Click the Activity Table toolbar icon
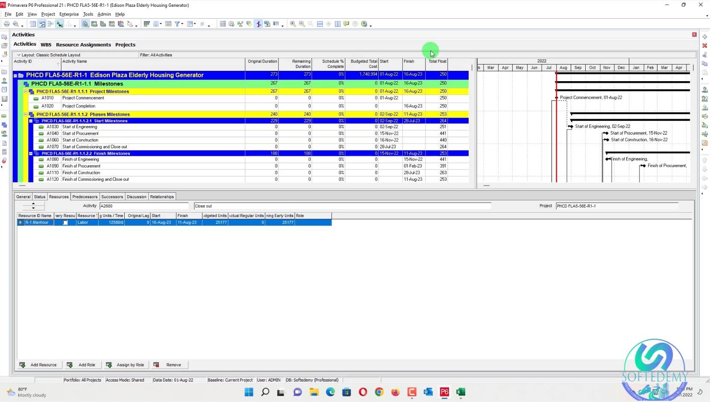Viewport: 710px width, 402px height. pos(33,24)
